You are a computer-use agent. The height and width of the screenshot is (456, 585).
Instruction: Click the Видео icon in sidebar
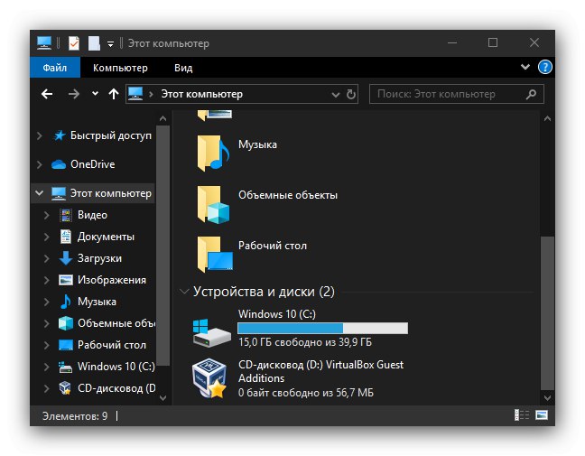[66, 215]
